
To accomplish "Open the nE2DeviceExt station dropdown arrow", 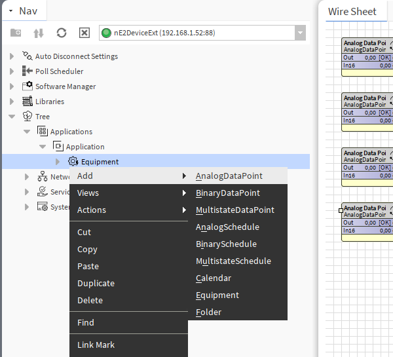I will (x=300, y=33).
